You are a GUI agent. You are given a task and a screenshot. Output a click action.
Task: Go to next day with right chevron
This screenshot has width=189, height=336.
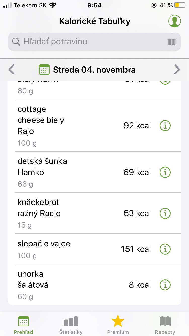[177, 70]
